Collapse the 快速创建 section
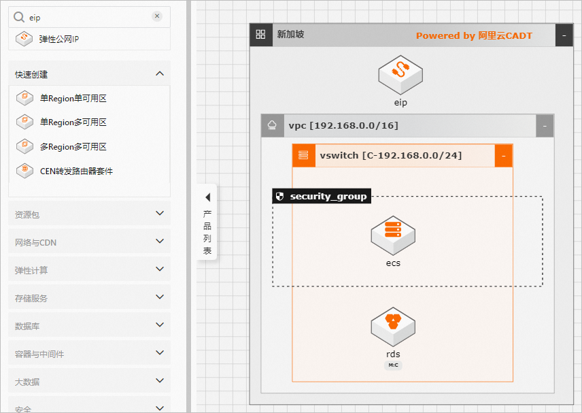This screenshot has height=413, width=582. 160,73
